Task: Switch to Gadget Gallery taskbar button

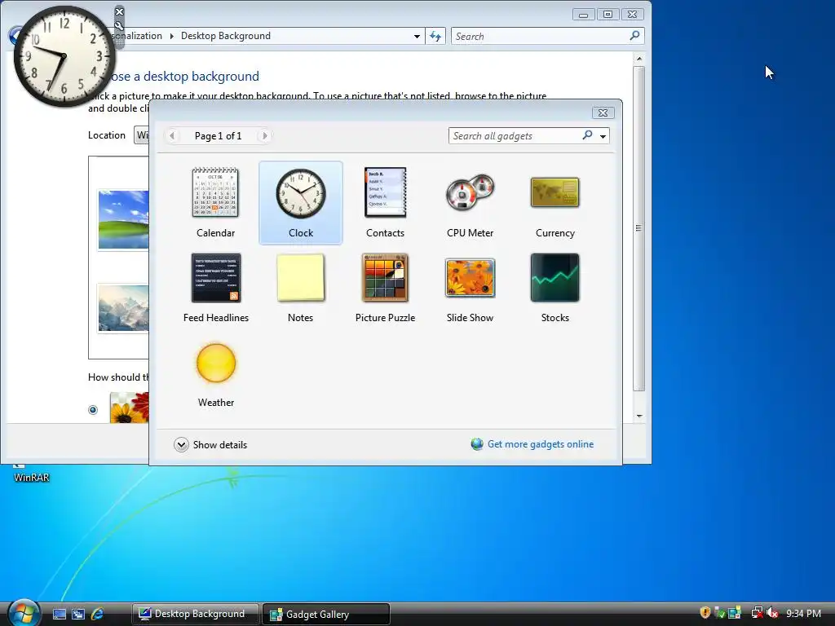Action: coord(326,614)
